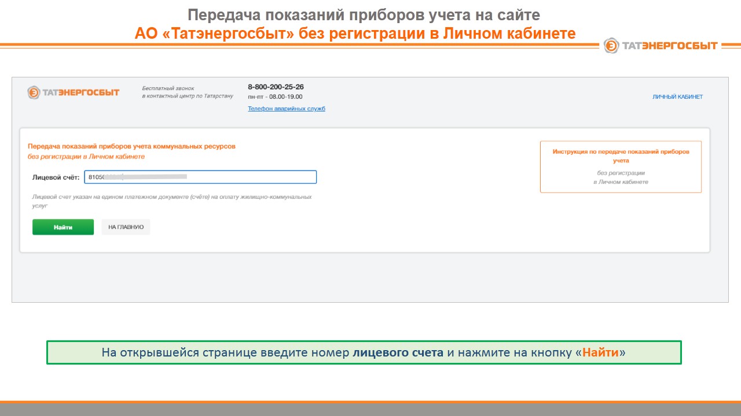The height and width of the screenshot is (416, 741).
Task: Click the gray footer bar of the slide
Action: pos(370,409)
